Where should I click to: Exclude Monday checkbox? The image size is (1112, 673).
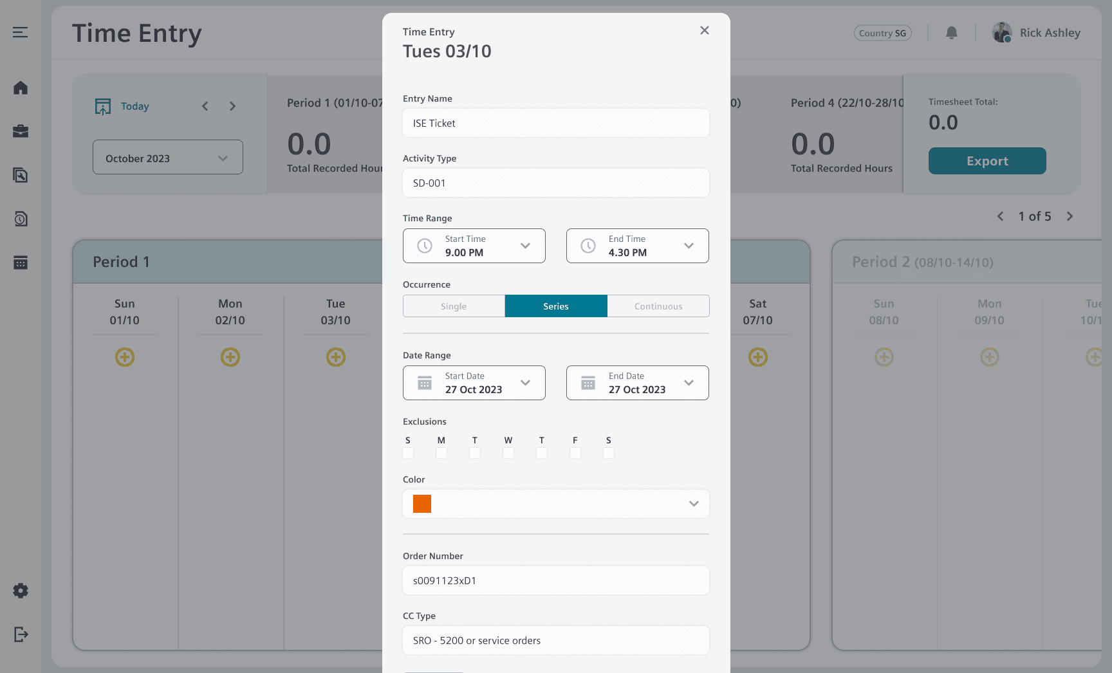[x=441, y=453]
